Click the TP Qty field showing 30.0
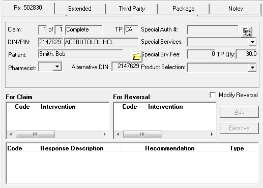263x188 pixels. [246, 54]
